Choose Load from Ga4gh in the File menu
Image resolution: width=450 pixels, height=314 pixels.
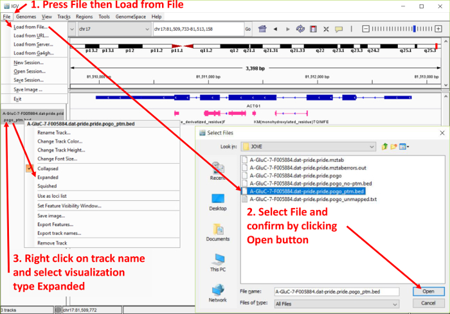[x=33, y=53]
